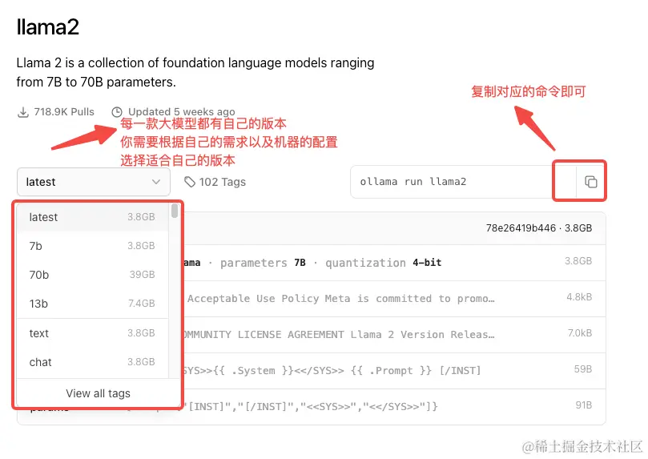Select the chat tag option

point(92,362)
